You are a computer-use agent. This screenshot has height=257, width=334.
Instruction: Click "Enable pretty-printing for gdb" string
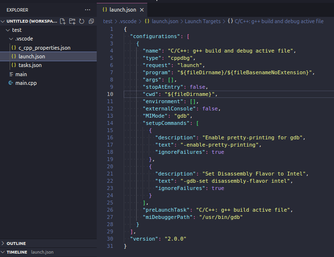coord(252,138)
